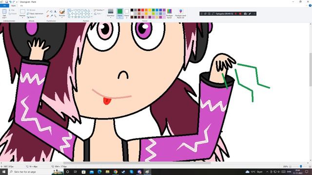Select the line shape in shapes gallery
312x175 pixels.
[x=69, y=10]
